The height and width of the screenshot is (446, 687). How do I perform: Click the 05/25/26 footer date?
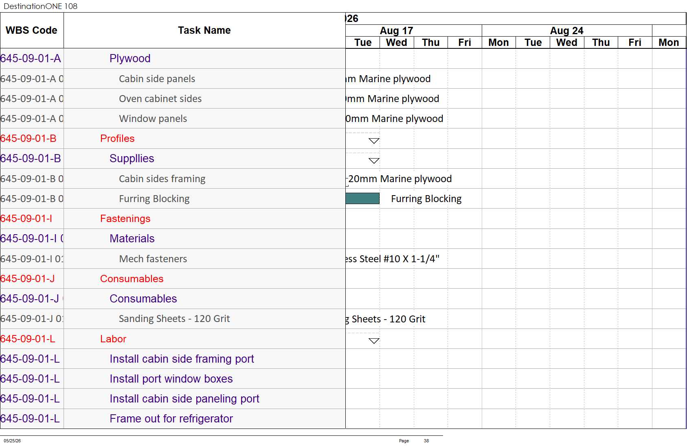12,441
